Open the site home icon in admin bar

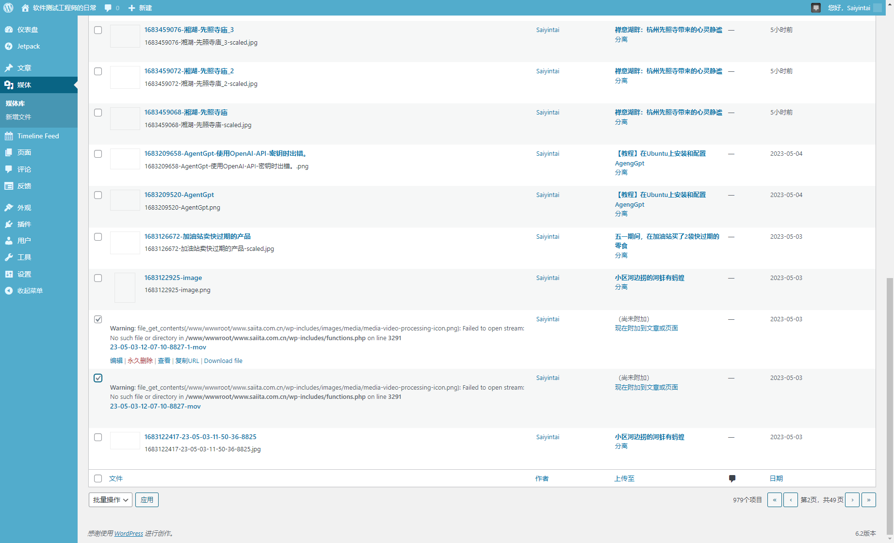coord(25,8)
